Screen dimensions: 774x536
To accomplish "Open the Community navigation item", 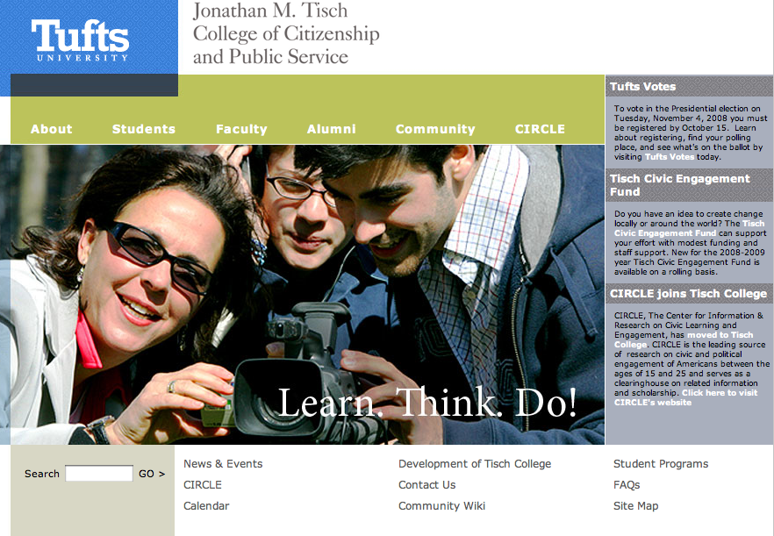I will click(435, 129).
